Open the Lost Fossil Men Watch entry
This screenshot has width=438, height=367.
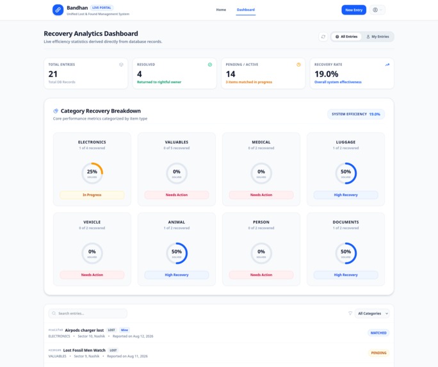pyautogui.click(x=219, y=353)
